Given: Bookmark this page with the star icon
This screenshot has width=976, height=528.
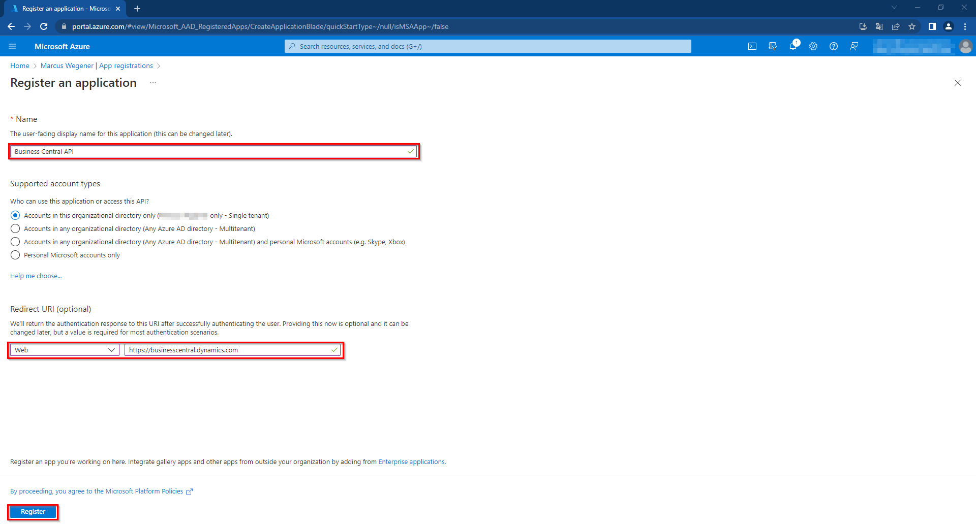Looking at the screenshot, I should point(912,26).
